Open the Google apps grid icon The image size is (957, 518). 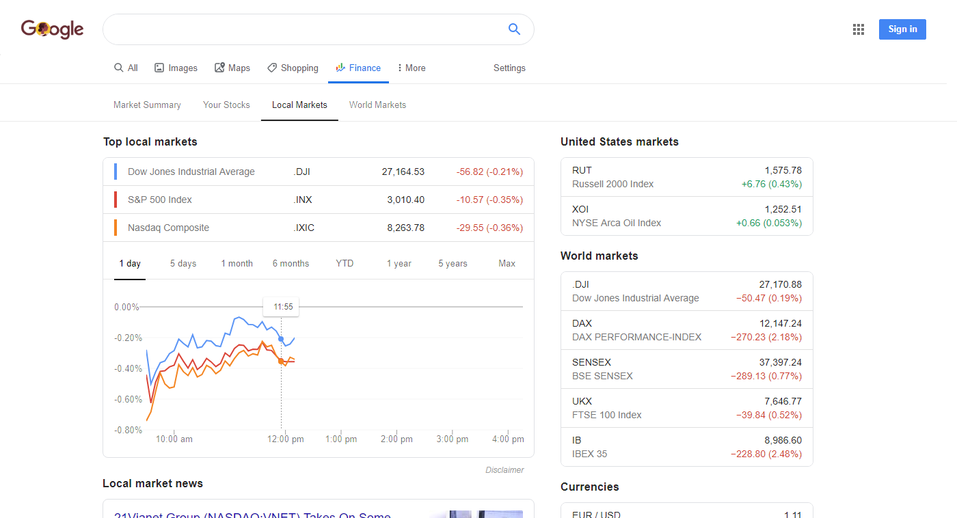pyautogui.click(x=859, y=29)
